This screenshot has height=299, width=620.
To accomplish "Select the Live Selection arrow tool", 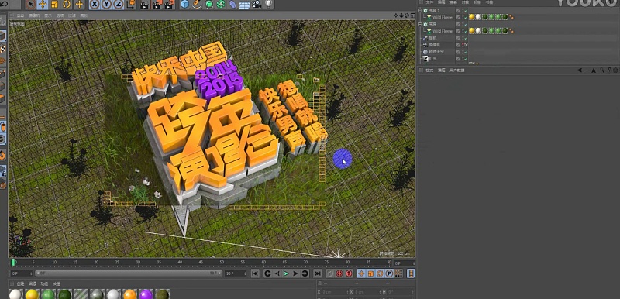I will point(30,5).
